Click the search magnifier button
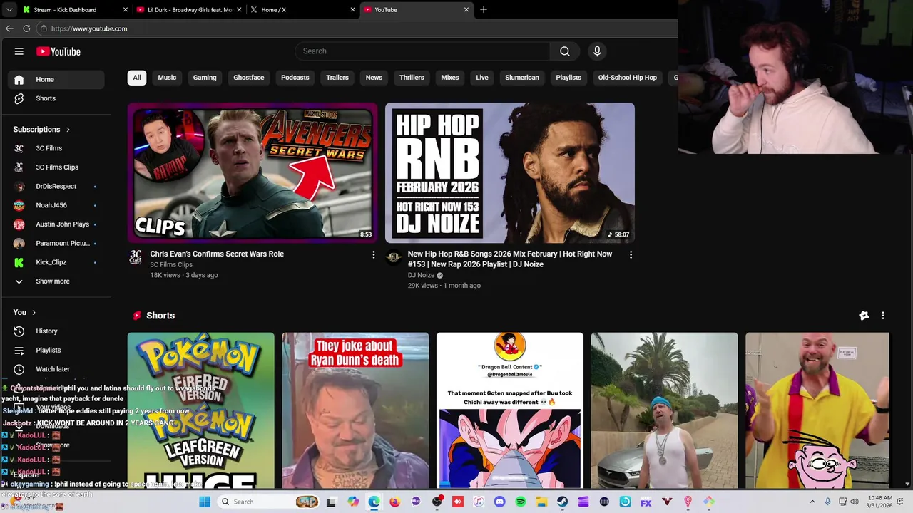The width and height of the screenshot is (913, 513). [564, 51]
